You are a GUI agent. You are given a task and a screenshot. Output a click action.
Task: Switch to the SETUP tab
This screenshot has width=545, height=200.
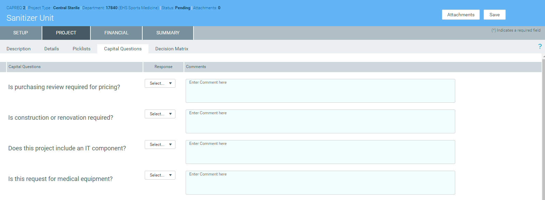(x=20, y=33)
